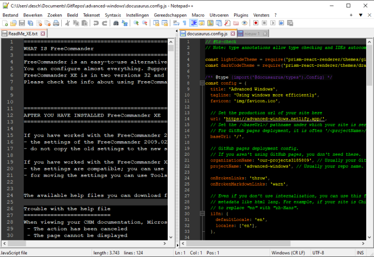Cut selection with scissors icon
Screen dimensions: 374x257
(67, 23)
